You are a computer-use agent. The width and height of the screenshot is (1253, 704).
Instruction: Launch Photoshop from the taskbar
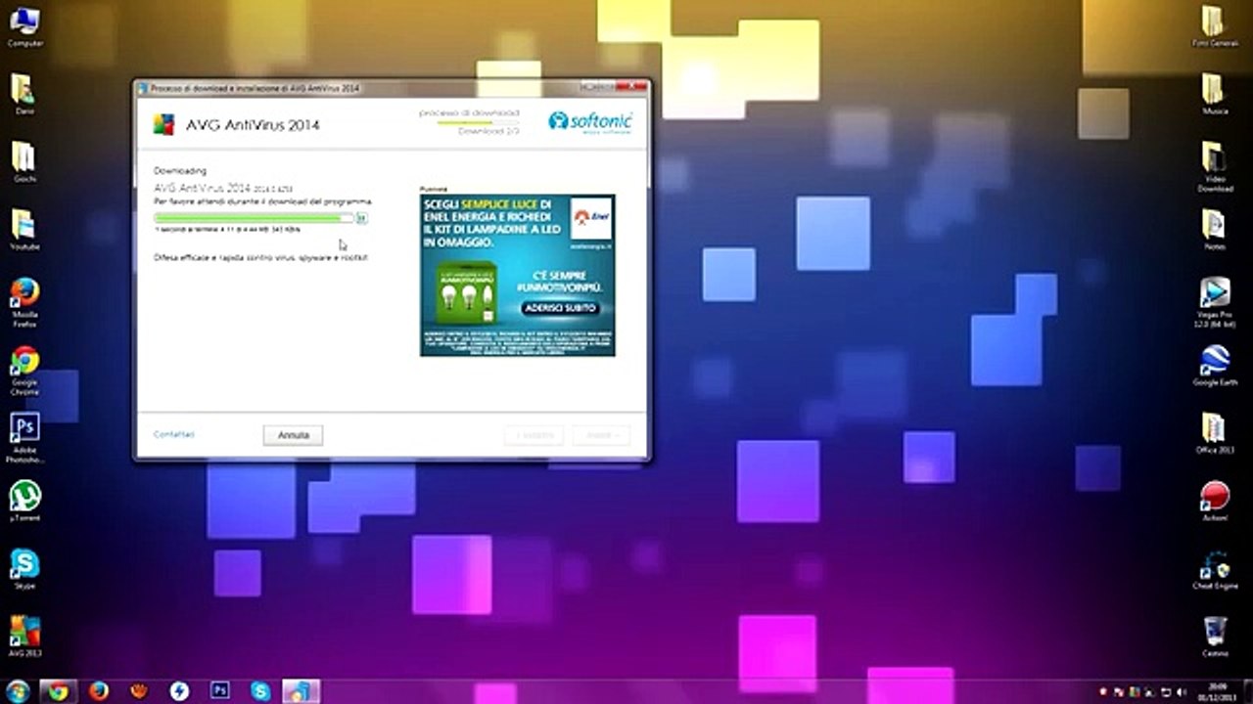pos(220,691)
